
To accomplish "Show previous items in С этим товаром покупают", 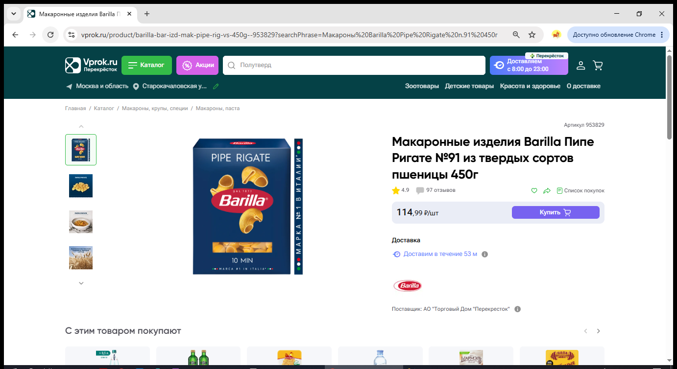I will point(585,331).
